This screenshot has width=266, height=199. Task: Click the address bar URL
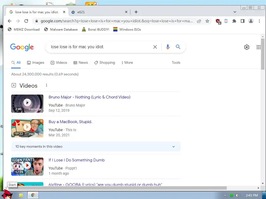(x=117, y=21)
